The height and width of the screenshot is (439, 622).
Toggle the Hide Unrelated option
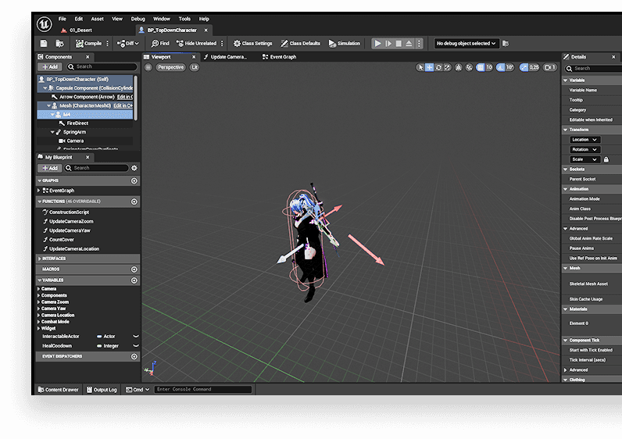pos(197,44)
